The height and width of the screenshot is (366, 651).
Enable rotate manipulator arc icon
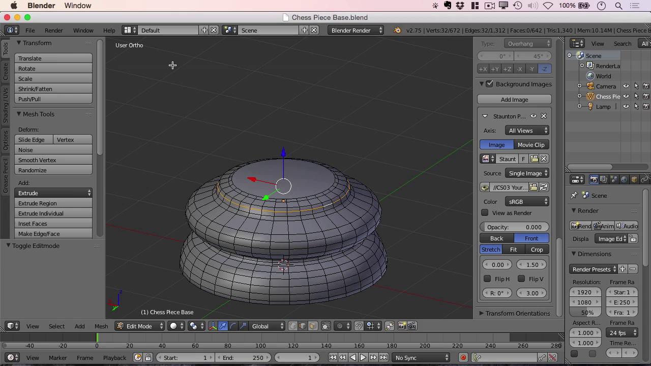233,326
